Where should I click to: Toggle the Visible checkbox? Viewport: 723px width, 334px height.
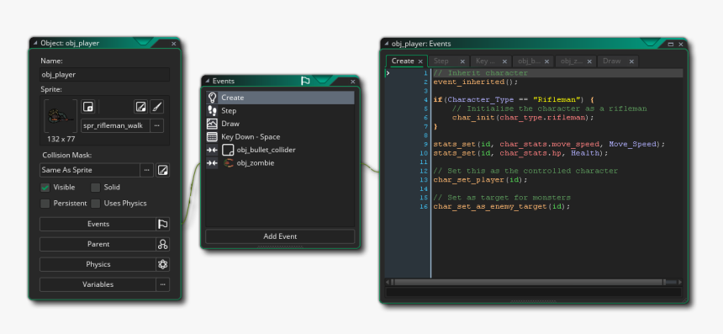coord(45,188)
